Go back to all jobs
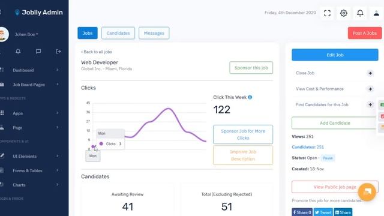This screenshot has width=384, height=216. click(97, 52)
